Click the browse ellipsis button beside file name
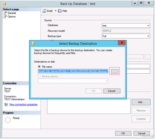The width and height of the screenshot is (155, 139). [x=114, y=72]
